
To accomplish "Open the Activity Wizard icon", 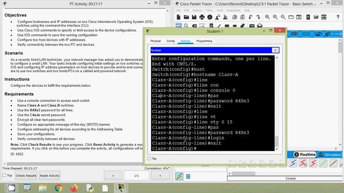I will [218, 17].
